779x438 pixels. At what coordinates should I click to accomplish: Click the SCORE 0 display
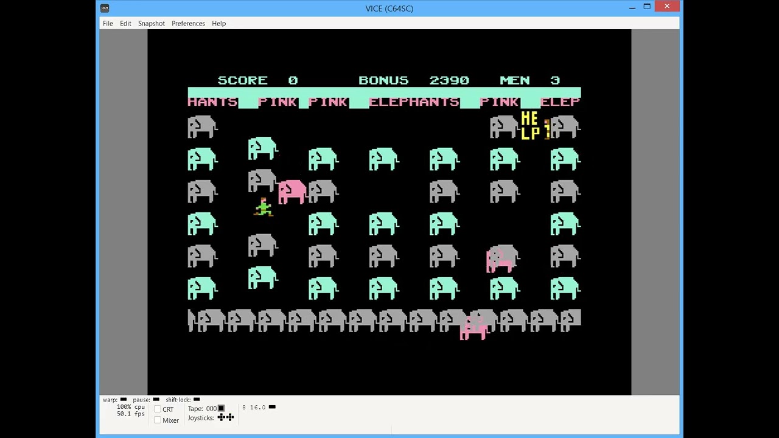coord(257,80)
